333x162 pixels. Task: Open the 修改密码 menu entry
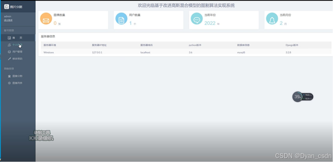pyautogui.click(x=18, y=59)
